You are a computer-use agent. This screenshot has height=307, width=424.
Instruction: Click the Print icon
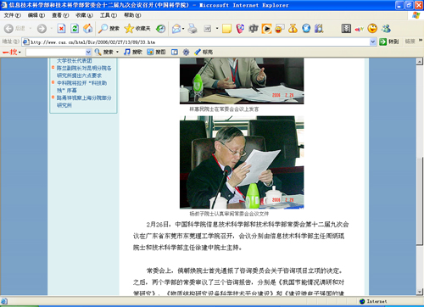[x=192, y=28]
